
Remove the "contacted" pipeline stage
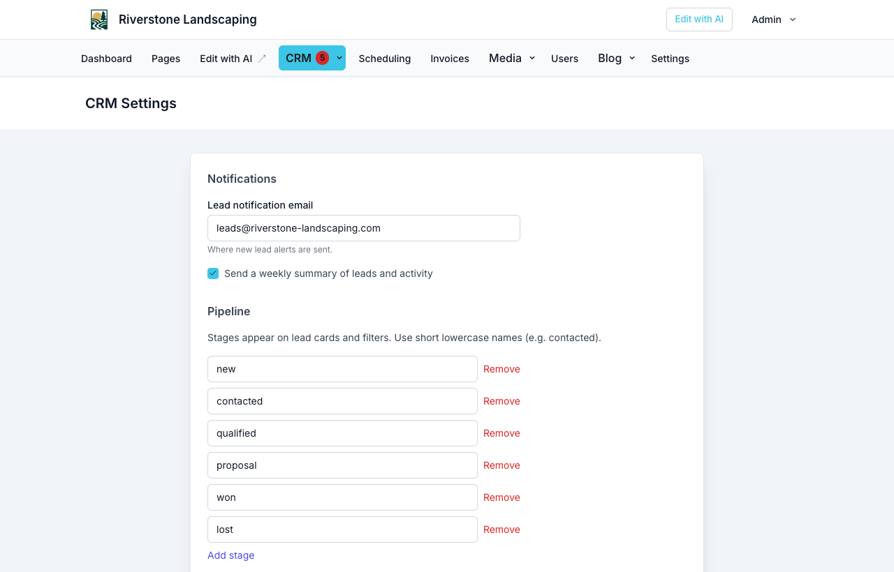click(x=501, y=401)
